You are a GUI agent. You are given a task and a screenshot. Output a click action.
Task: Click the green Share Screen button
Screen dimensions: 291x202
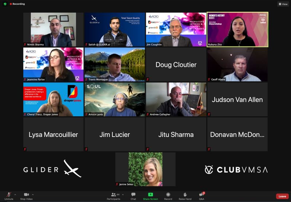point(151,196)
